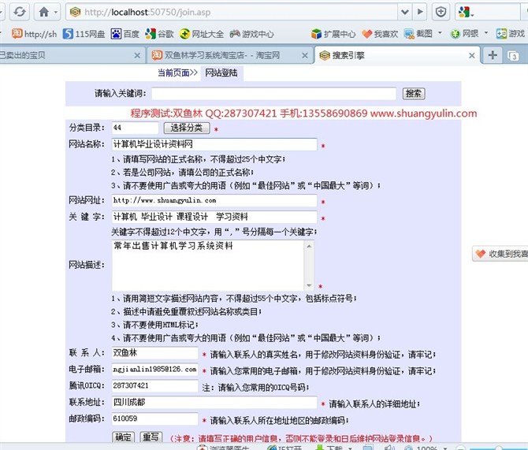Click the go/forward arrow next to address bar
The height and width of the screenshot is (450, 528).
click(x=420, y=12)
